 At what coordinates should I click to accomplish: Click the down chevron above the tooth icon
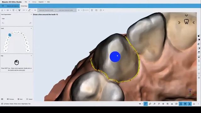[186, 15]
